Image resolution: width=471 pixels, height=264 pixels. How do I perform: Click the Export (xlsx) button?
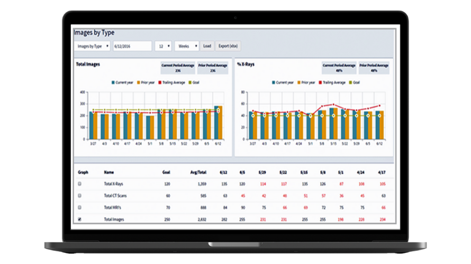(229, 46)
